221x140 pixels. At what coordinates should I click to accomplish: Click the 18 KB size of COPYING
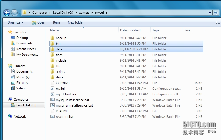pos(198,83)
